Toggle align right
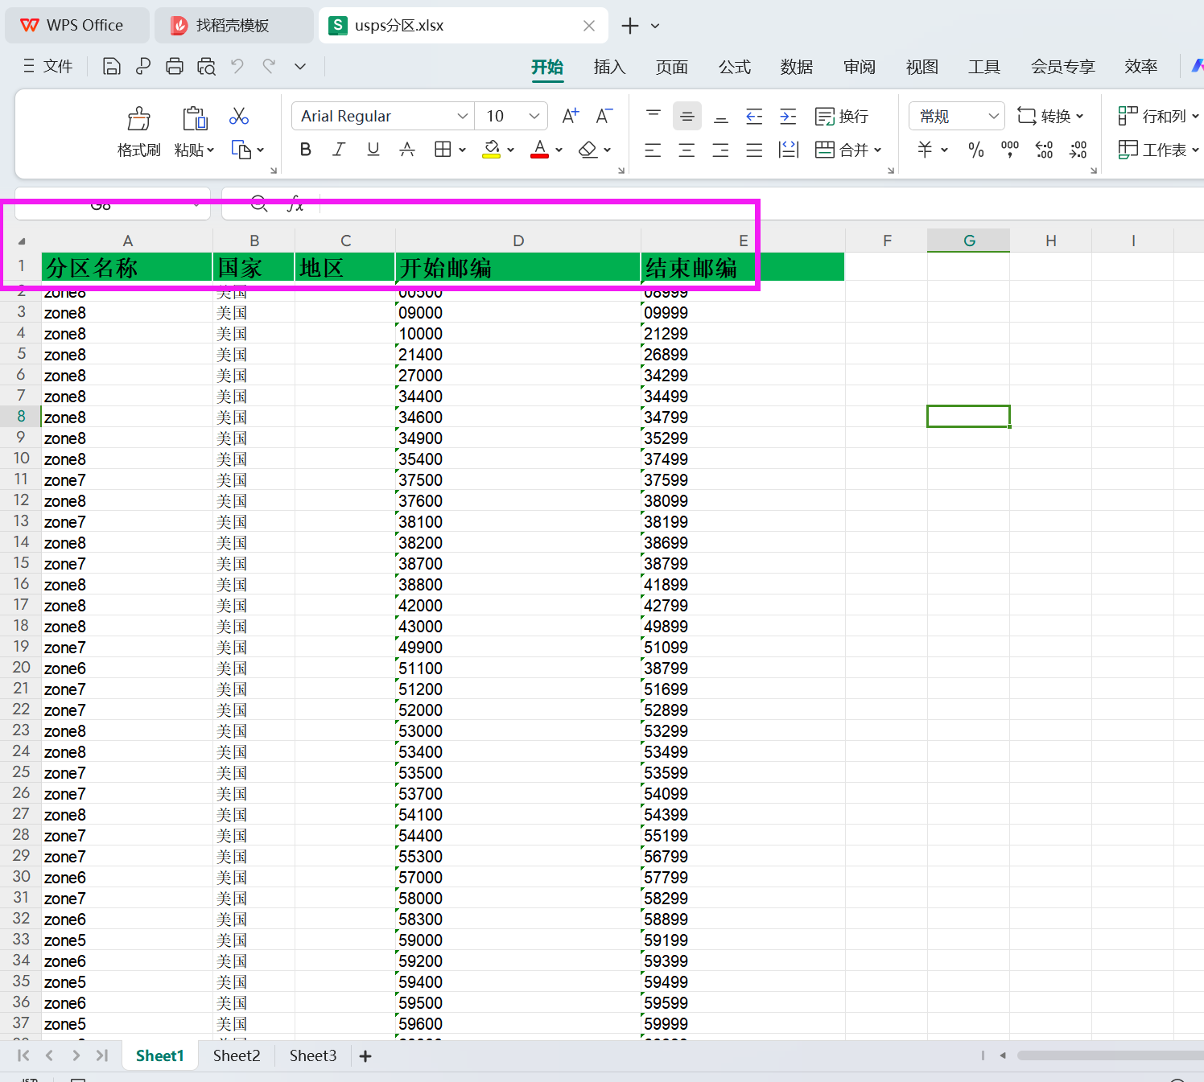This screenshot has width=1204, height=1082. click(x=720, y=150)
